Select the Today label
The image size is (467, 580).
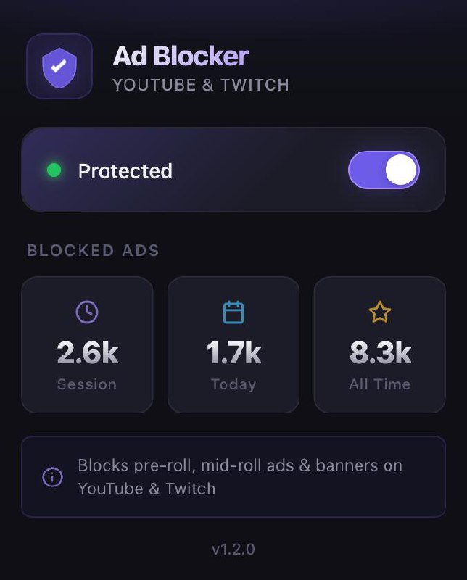[x=233, y=384]
